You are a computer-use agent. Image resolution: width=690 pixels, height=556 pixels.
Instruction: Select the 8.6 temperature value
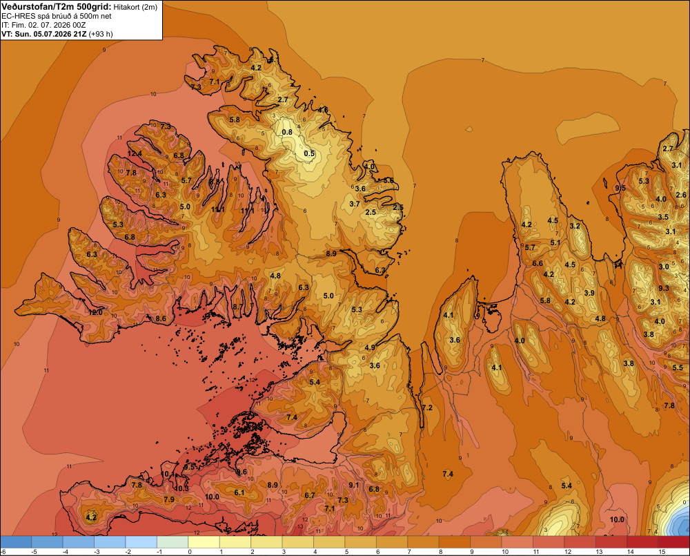(x=161, y=318)
